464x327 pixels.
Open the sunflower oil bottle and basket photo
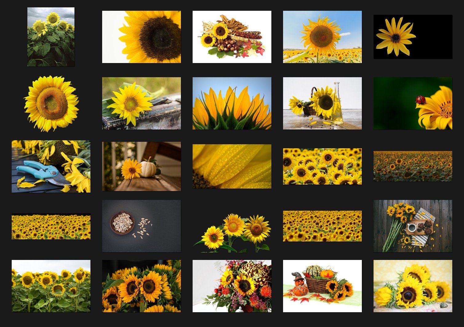tap(322, 103)
